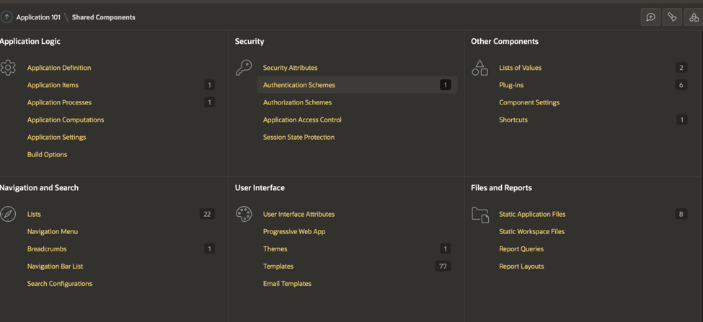Click the up arrow icon beside Application 101
The width and height of the screenshot is (703, 322).
[x=6, y=17]
